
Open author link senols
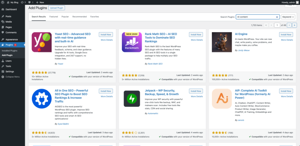pos(241,120)
